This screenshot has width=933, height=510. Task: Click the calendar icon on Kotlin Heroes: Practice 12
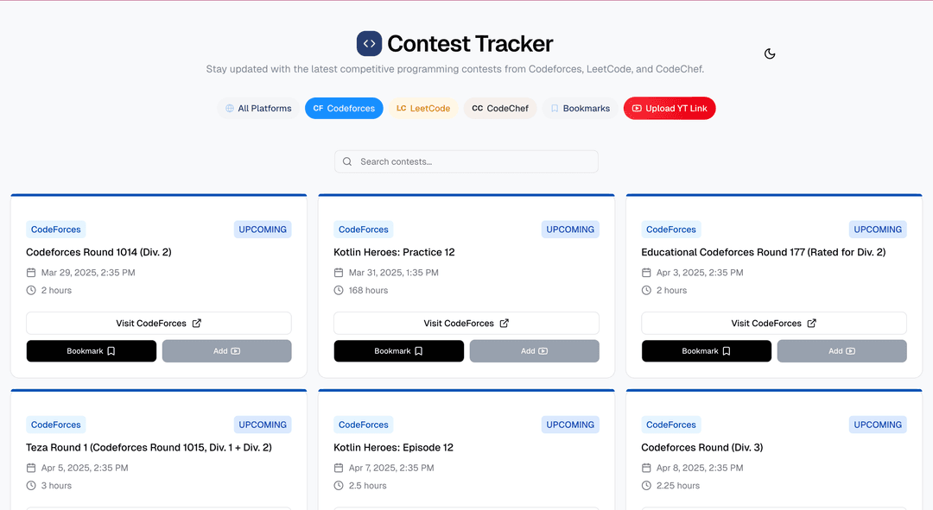(338, 272)
